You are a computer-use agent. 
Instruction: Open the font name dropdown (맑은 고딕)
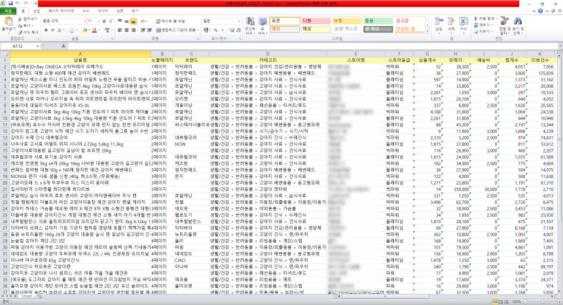pos(84,21)
